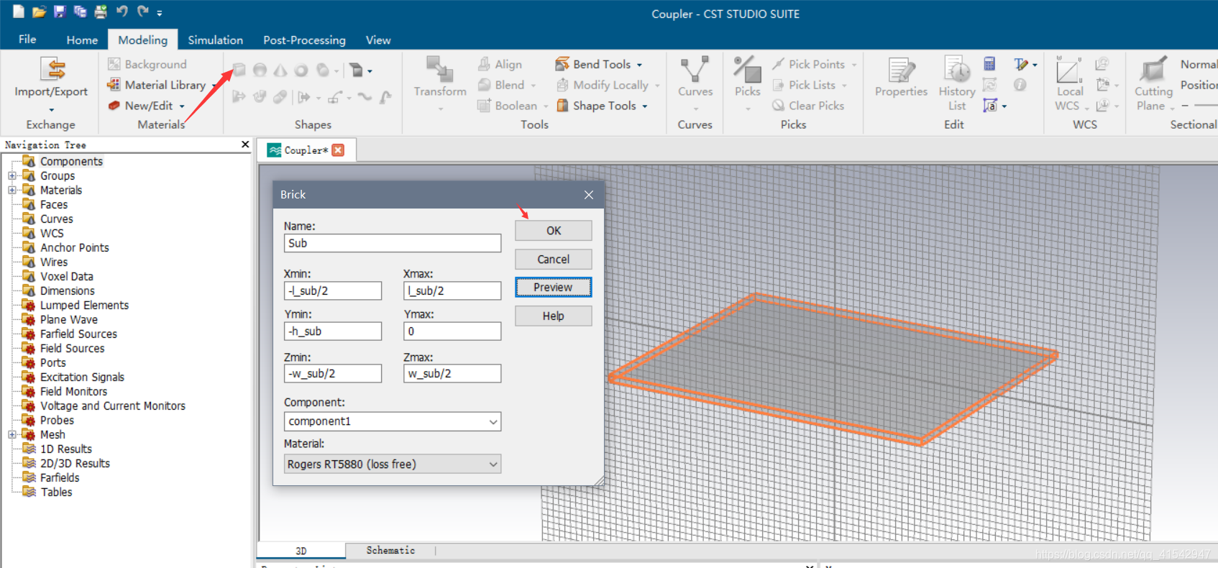
Task: Select the Cone shape icon
Action: pos(280,70)
